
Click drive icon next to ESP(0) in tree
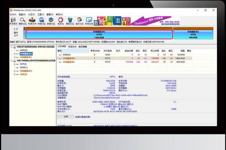pyautogui.click(x=18, y=64)
